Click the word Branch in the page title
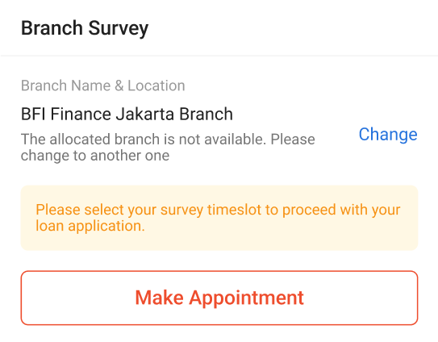 pos(52,28)
